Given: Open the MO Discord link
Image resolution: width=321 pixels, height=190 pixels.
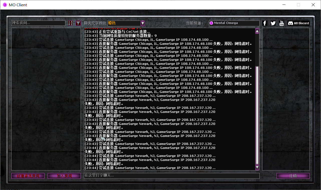Looking at the screenshot, I should [298, 23].
